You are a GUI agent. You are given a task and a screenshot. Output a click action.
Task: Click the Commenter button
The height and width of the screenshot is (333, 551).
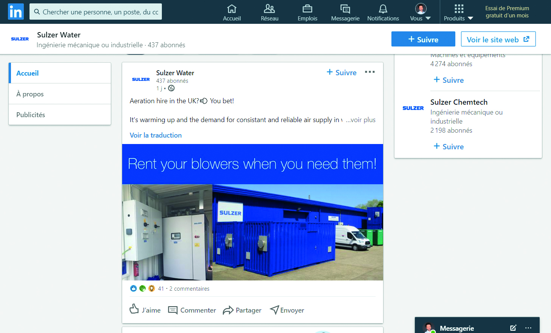tap(192, 310)
